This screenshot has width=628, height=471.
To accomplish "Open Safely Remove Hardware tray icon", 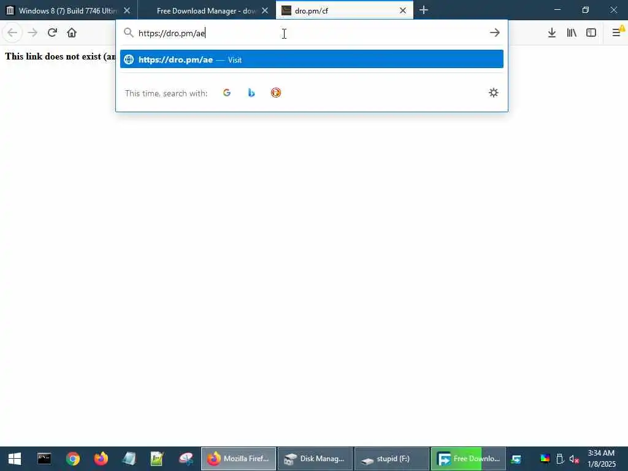I will point(560,459).
